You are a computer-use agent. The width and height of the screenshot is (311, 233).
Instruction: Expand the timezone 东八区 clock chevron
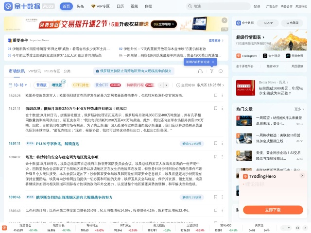point(223,85)
